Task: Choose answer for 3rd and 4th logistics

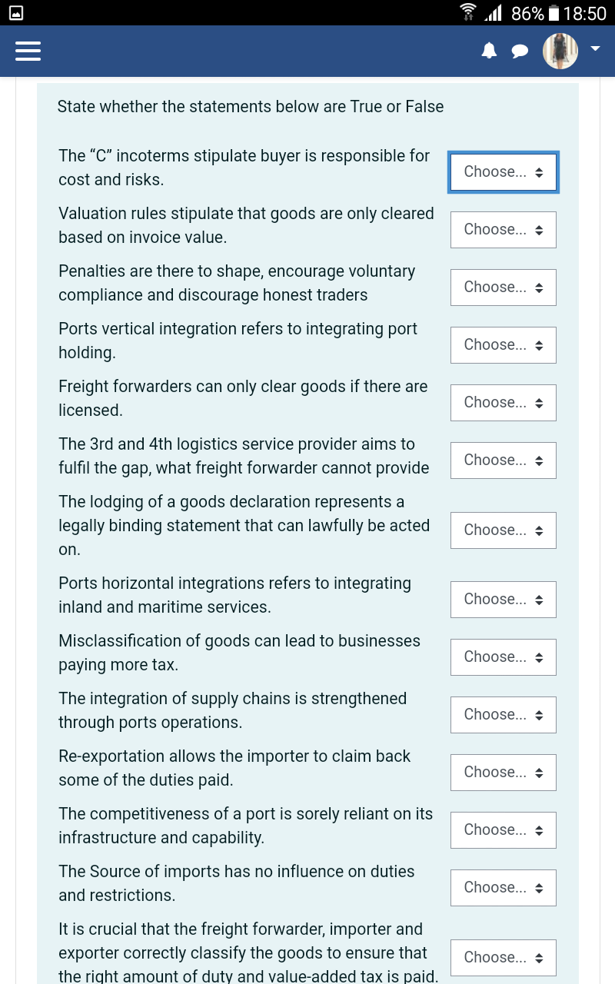Action: pyautogui.click(x=504, y=460)
